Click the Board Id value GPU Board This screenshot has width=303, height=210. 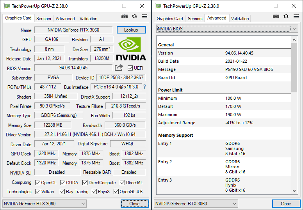click(236, 78)
